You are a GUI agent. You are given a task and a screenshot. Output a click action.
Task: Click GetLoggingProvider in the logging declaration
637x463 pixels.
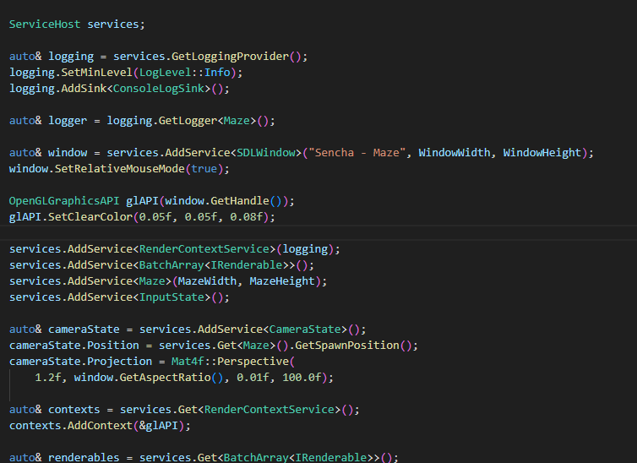click(x=230, y=57)
